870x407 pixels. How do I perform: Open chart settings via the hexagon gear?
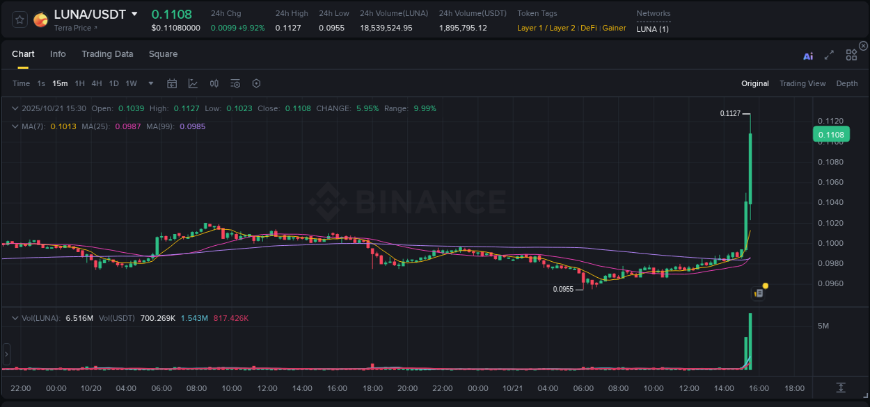(x=256, y=83)
